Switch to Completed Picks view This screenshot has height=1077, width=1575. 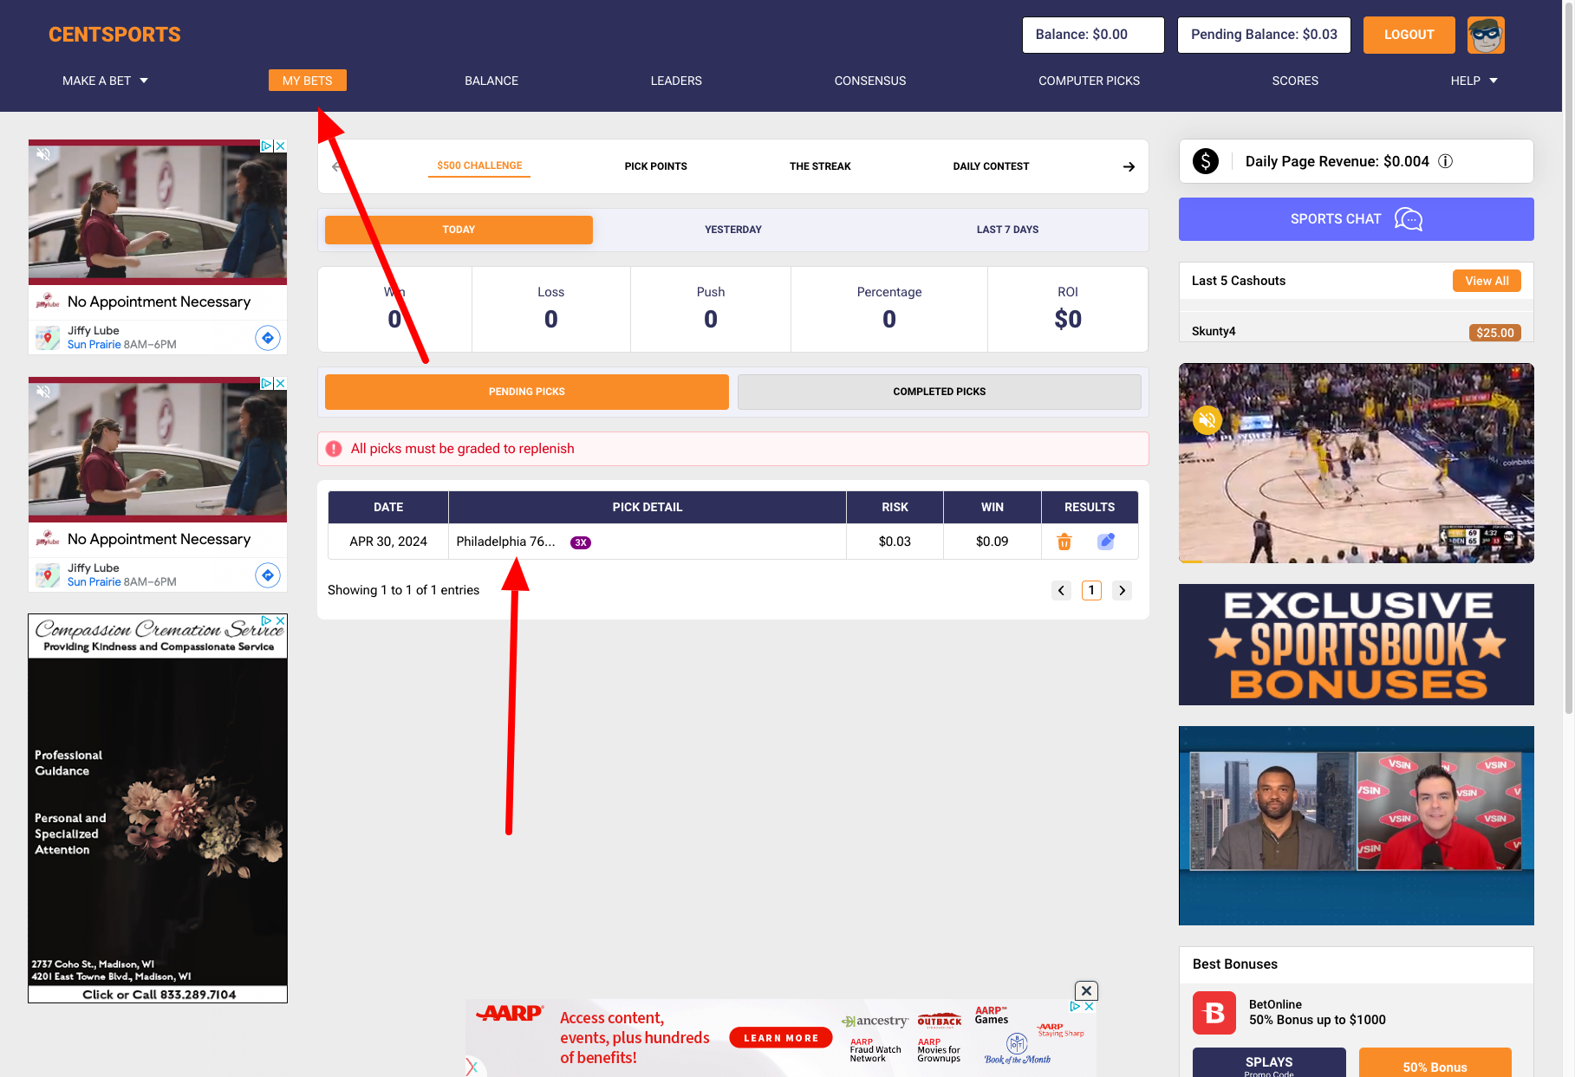coord(939,392)
